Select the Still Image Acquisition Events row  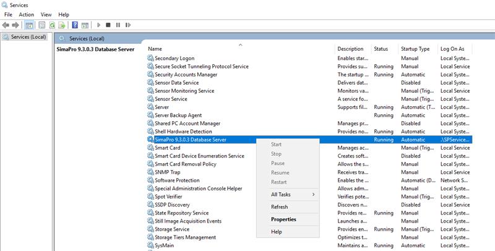point(309,221)
